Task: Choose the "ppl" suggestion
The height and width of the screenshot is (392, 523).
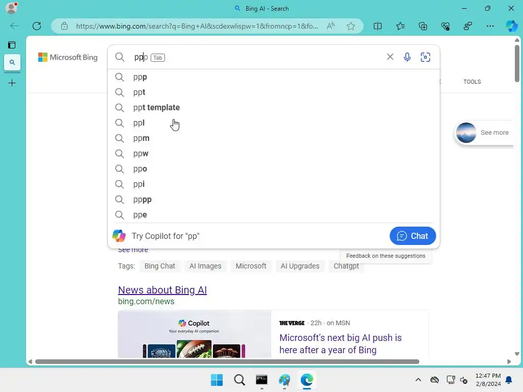Action: [x=274, y=123]
